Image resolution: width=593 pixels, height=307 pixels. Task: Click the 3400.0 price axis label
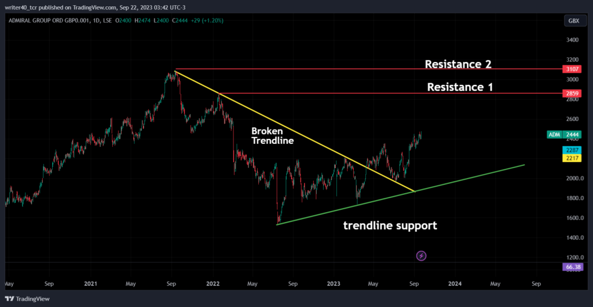[x=572, y=40]
